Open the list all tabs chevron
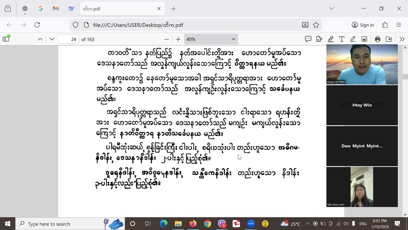This screenshot has width=408, height=230. coord(331,9)
